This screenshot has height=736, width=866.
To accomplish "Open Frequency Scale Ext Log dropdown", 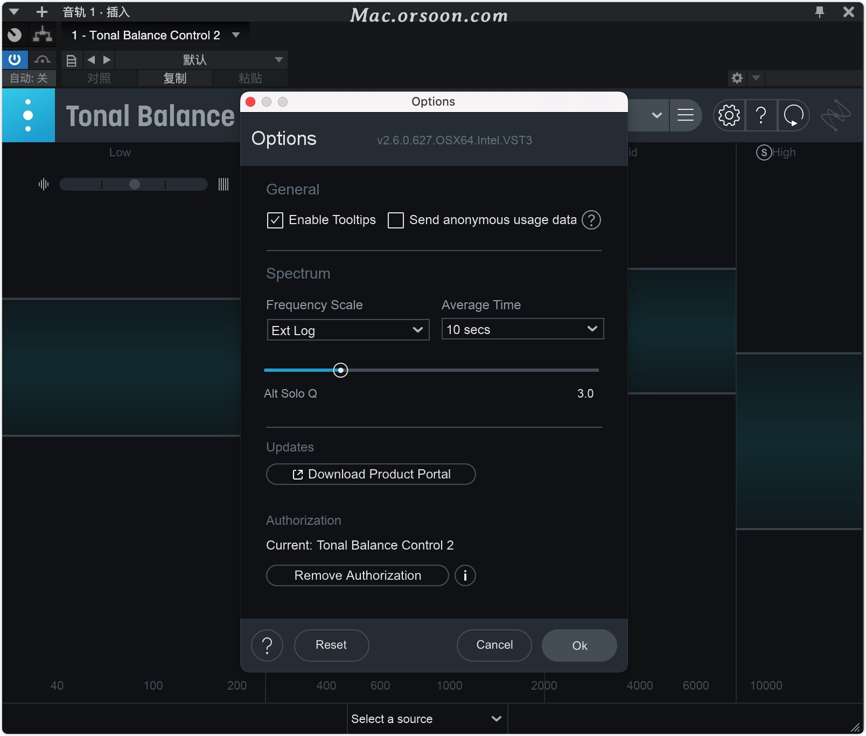I will click(348, 330).
